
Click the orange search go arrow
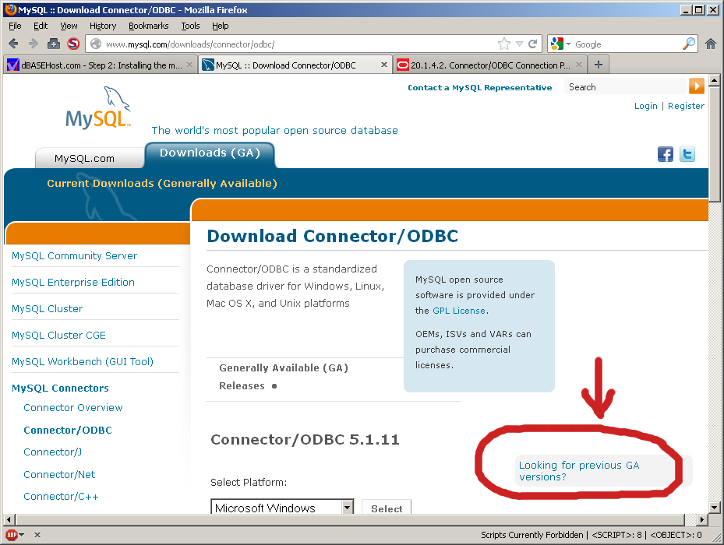coord(696,86)
